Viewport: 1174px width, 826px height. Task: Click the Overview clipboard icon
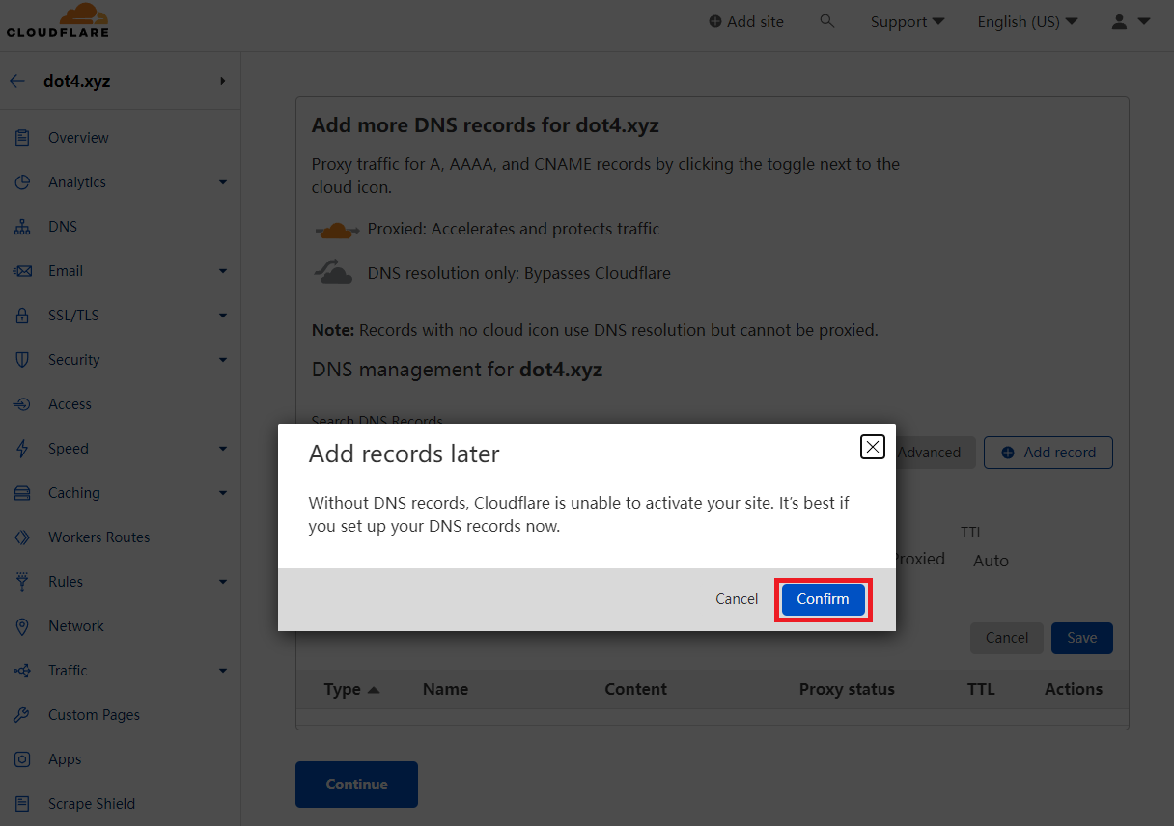click(22, 138)
